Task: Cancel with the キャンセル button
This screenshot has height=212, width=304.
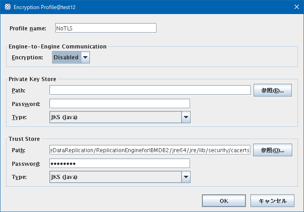Action: (272, 201)
